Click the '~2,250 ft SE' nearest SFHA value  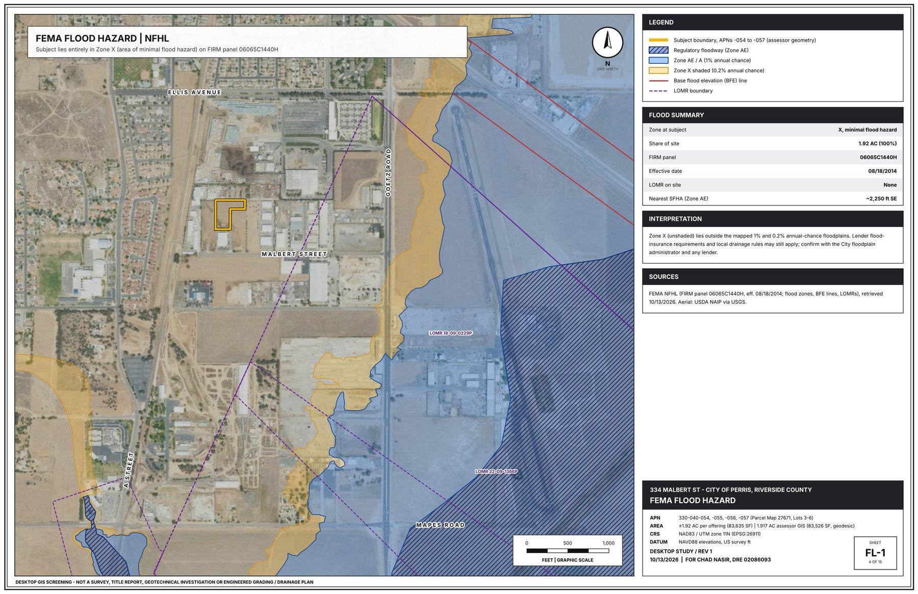[x=881, y=199]
